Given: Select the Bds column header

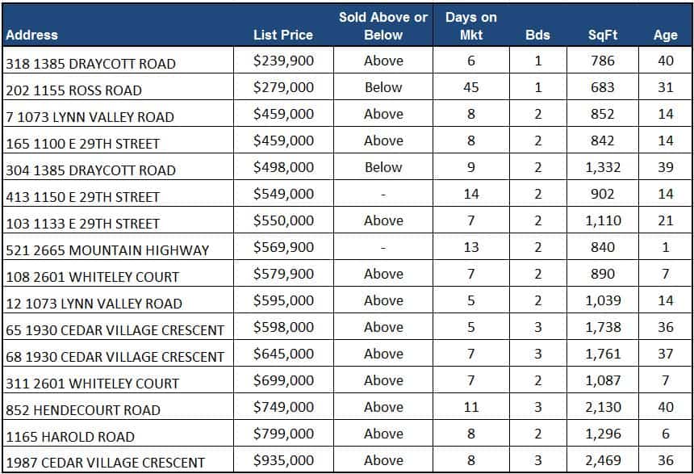Looking at the screenshot, I should point(537,35).
